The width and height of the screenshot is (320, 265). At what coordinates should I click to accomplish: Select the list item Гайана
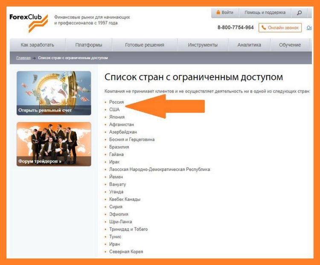click(116, 154)
